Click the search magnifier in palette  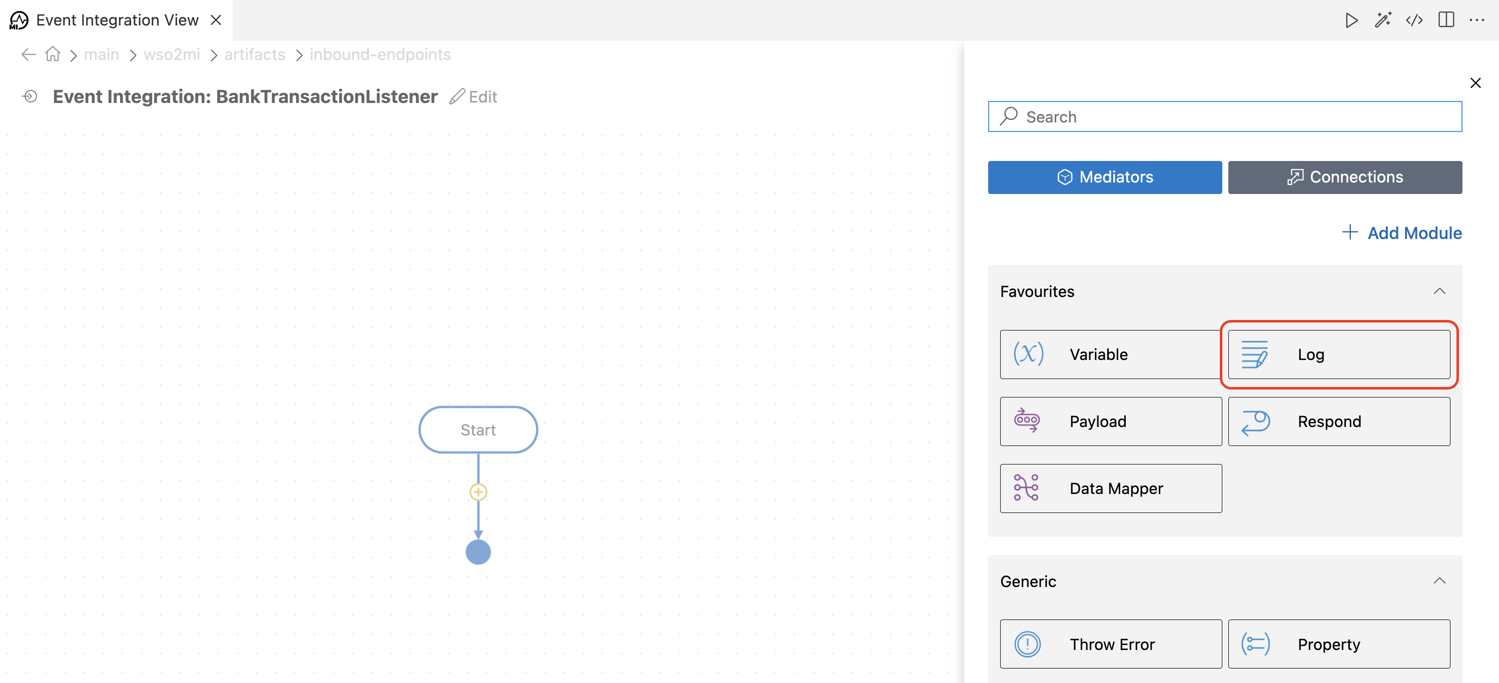[1010, 116]
